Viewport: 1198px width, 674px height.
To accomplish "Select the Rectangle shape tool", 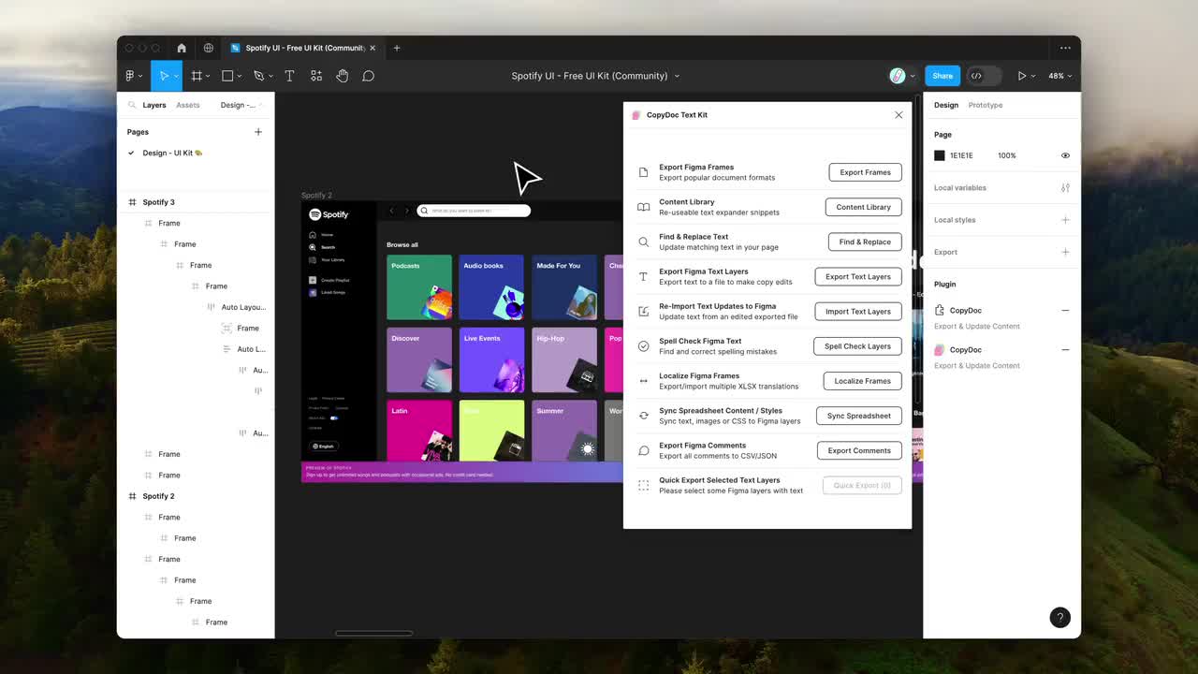I will [227, 76].
